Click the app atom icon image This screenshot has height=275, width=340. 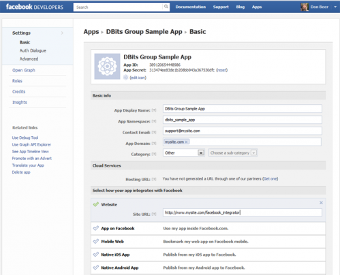tap(107, 67)
